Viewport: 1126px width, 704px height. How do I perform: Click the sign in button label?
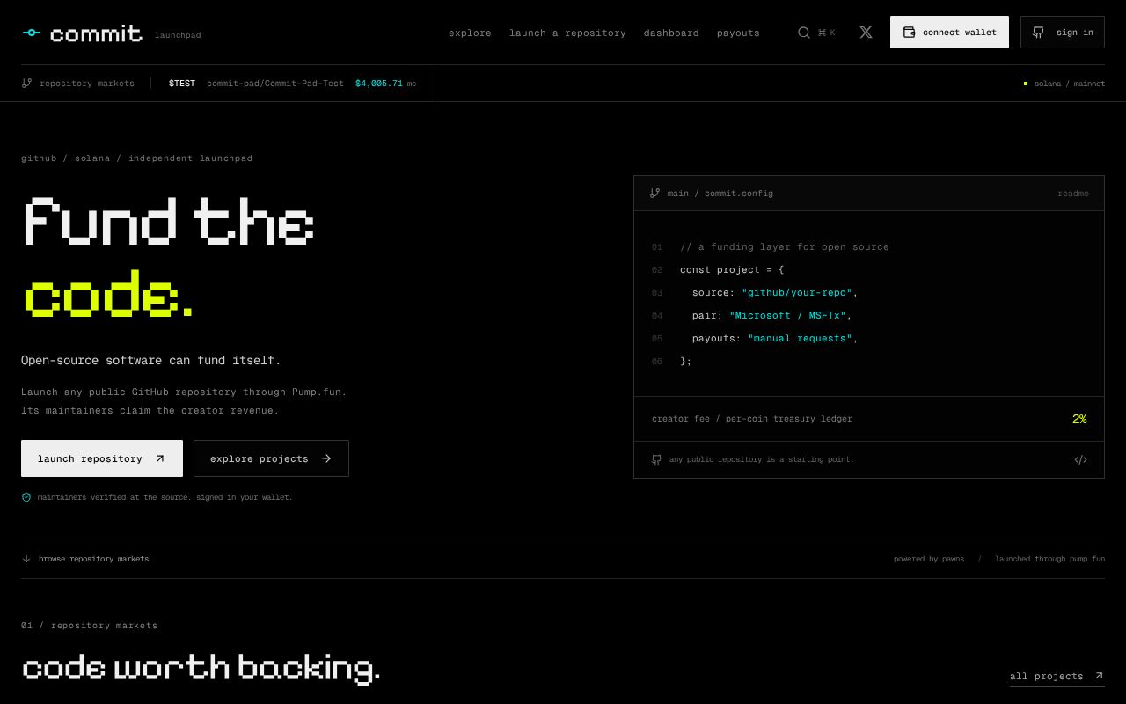[x=1075, y=33]
